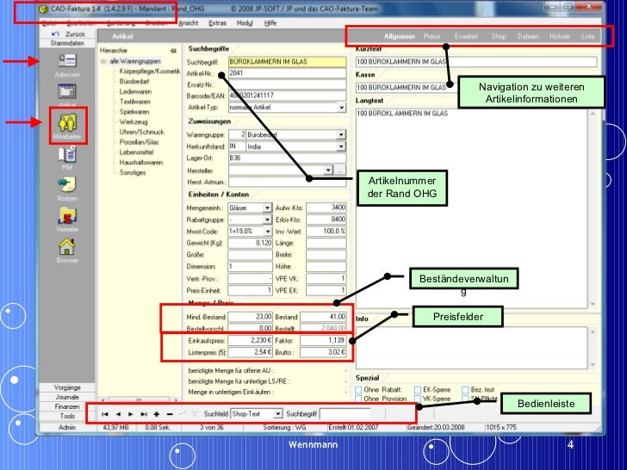Open the Finanzen section
This screenshot has width=627, height=470.
67,406
